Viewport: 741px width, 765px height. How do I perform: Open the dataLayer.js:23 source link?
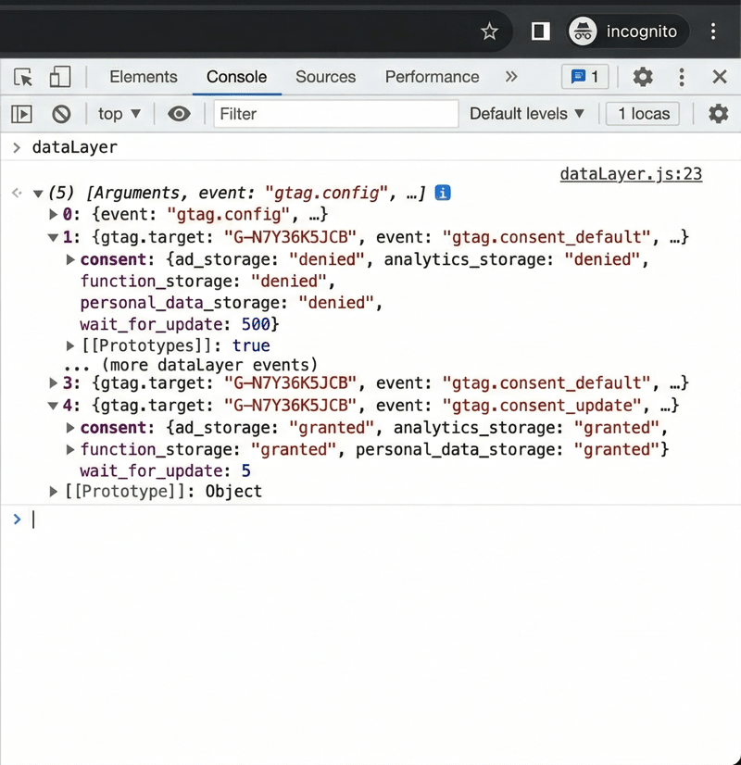tap(631, 173)
